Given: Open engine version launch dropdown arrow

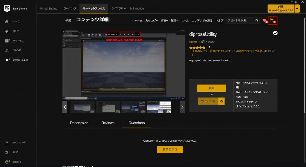Looking at the screenshot, I should 297,9.
